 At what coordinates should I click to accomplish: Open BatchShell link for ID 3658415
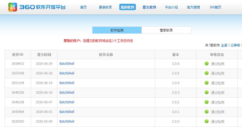(67, 63)
